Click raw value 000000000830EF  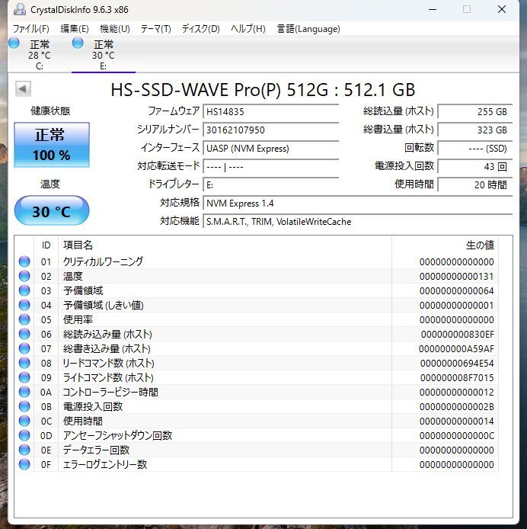458,335
